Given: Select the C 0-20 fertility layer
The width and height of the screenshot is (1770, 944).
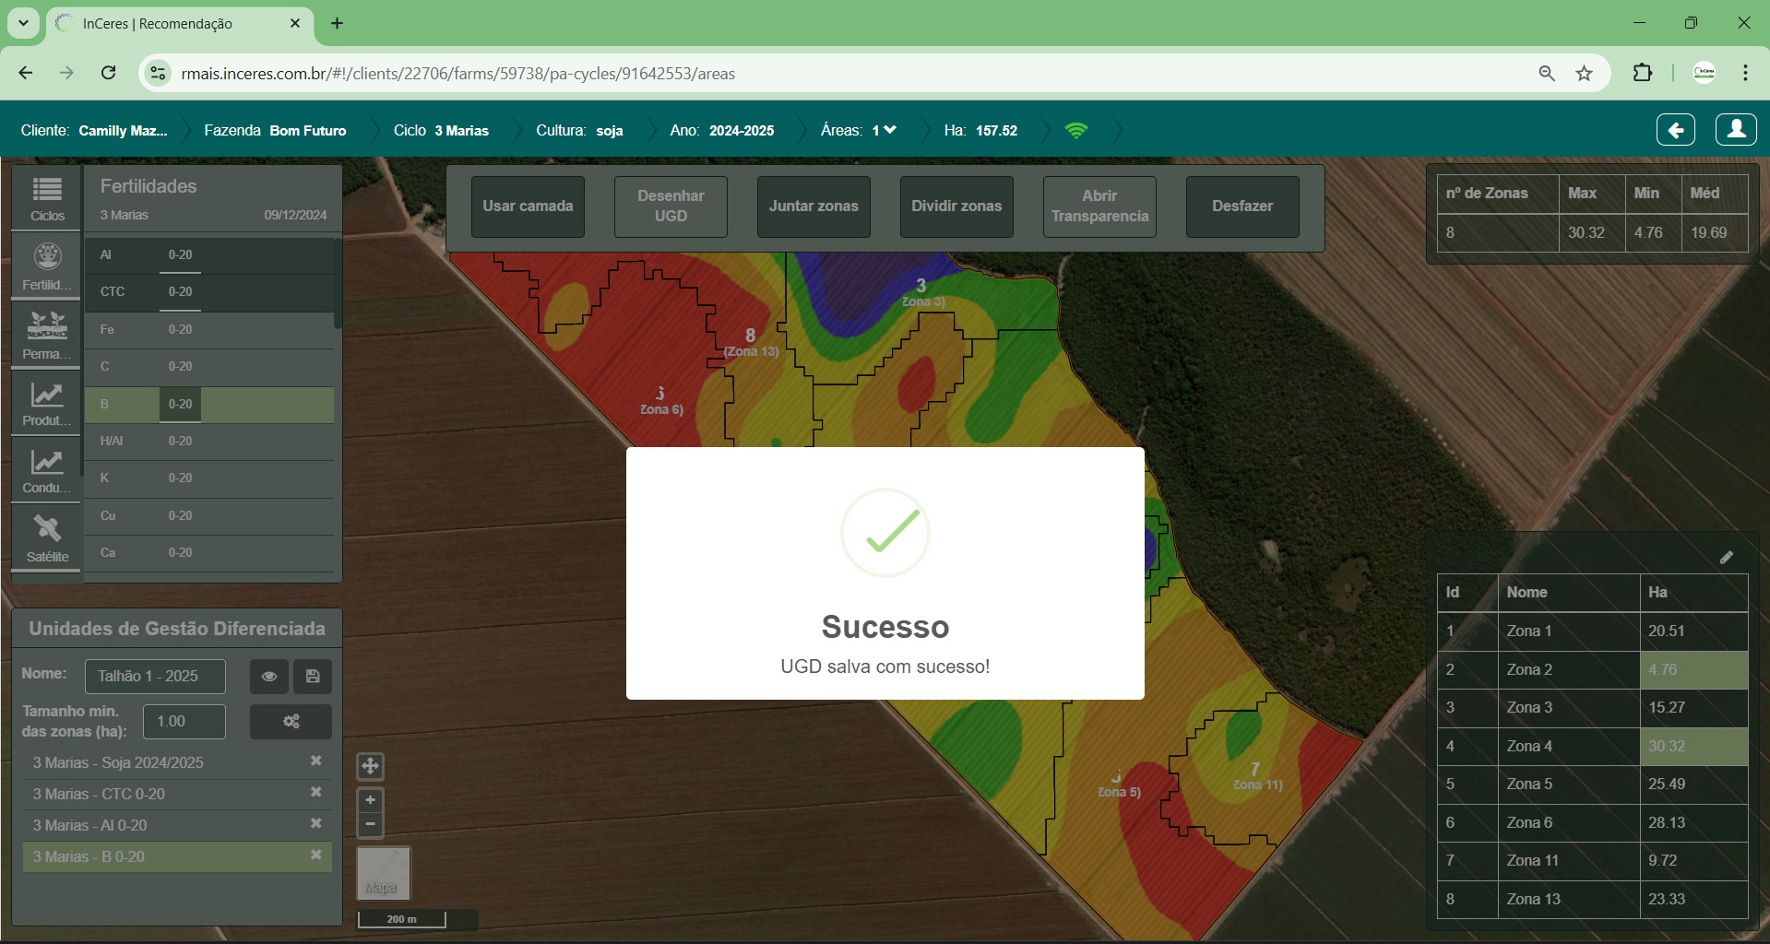Looking at the screenshot, I should pyautogui.click(x=209, y=367).
